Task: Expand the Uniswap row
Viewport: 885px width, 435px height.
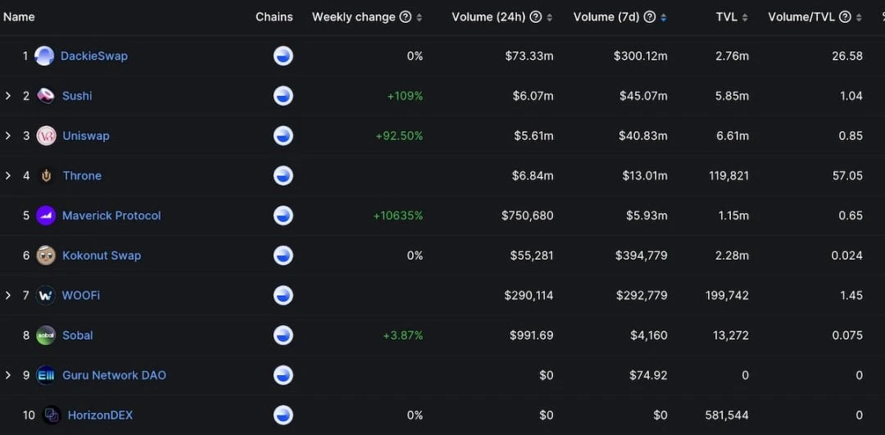Action: pyautogui.click(x=8, y=136)
